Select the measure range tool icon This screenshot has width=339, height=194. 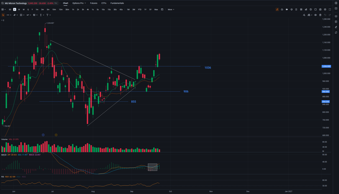34,15
